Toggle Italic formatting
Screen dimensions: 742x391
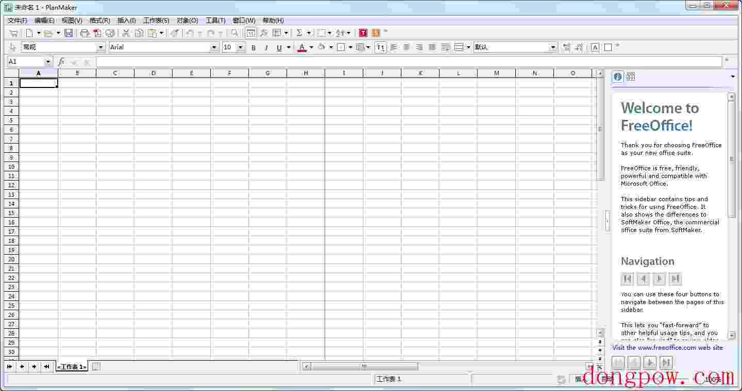(x=266, y=47)
